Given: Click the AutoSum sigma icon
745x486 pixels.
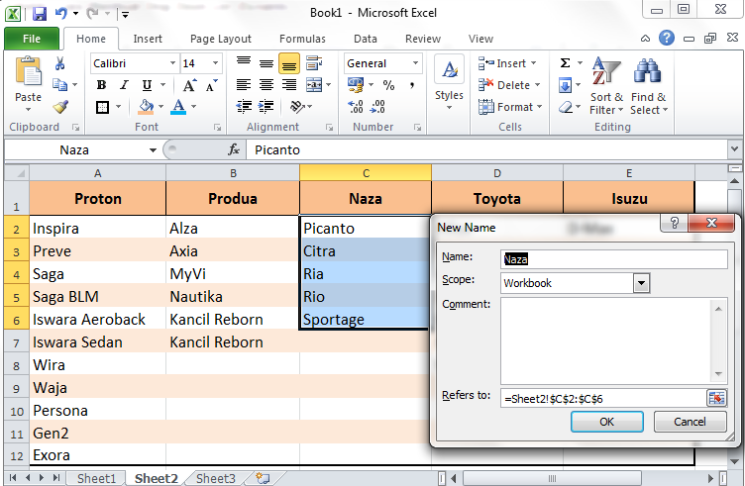Looking at the screenshot, I should click(565, 63).
